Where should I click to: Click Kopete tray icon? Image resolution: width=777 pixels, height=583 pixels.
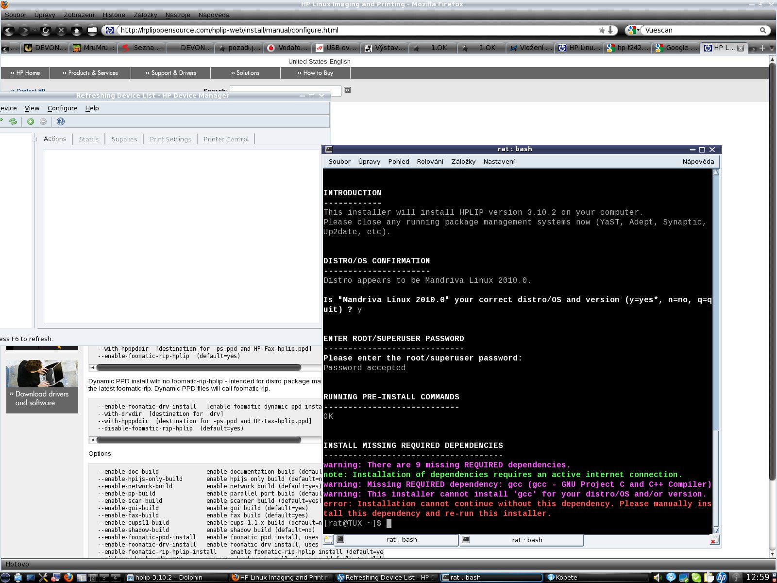coord(671,577)
